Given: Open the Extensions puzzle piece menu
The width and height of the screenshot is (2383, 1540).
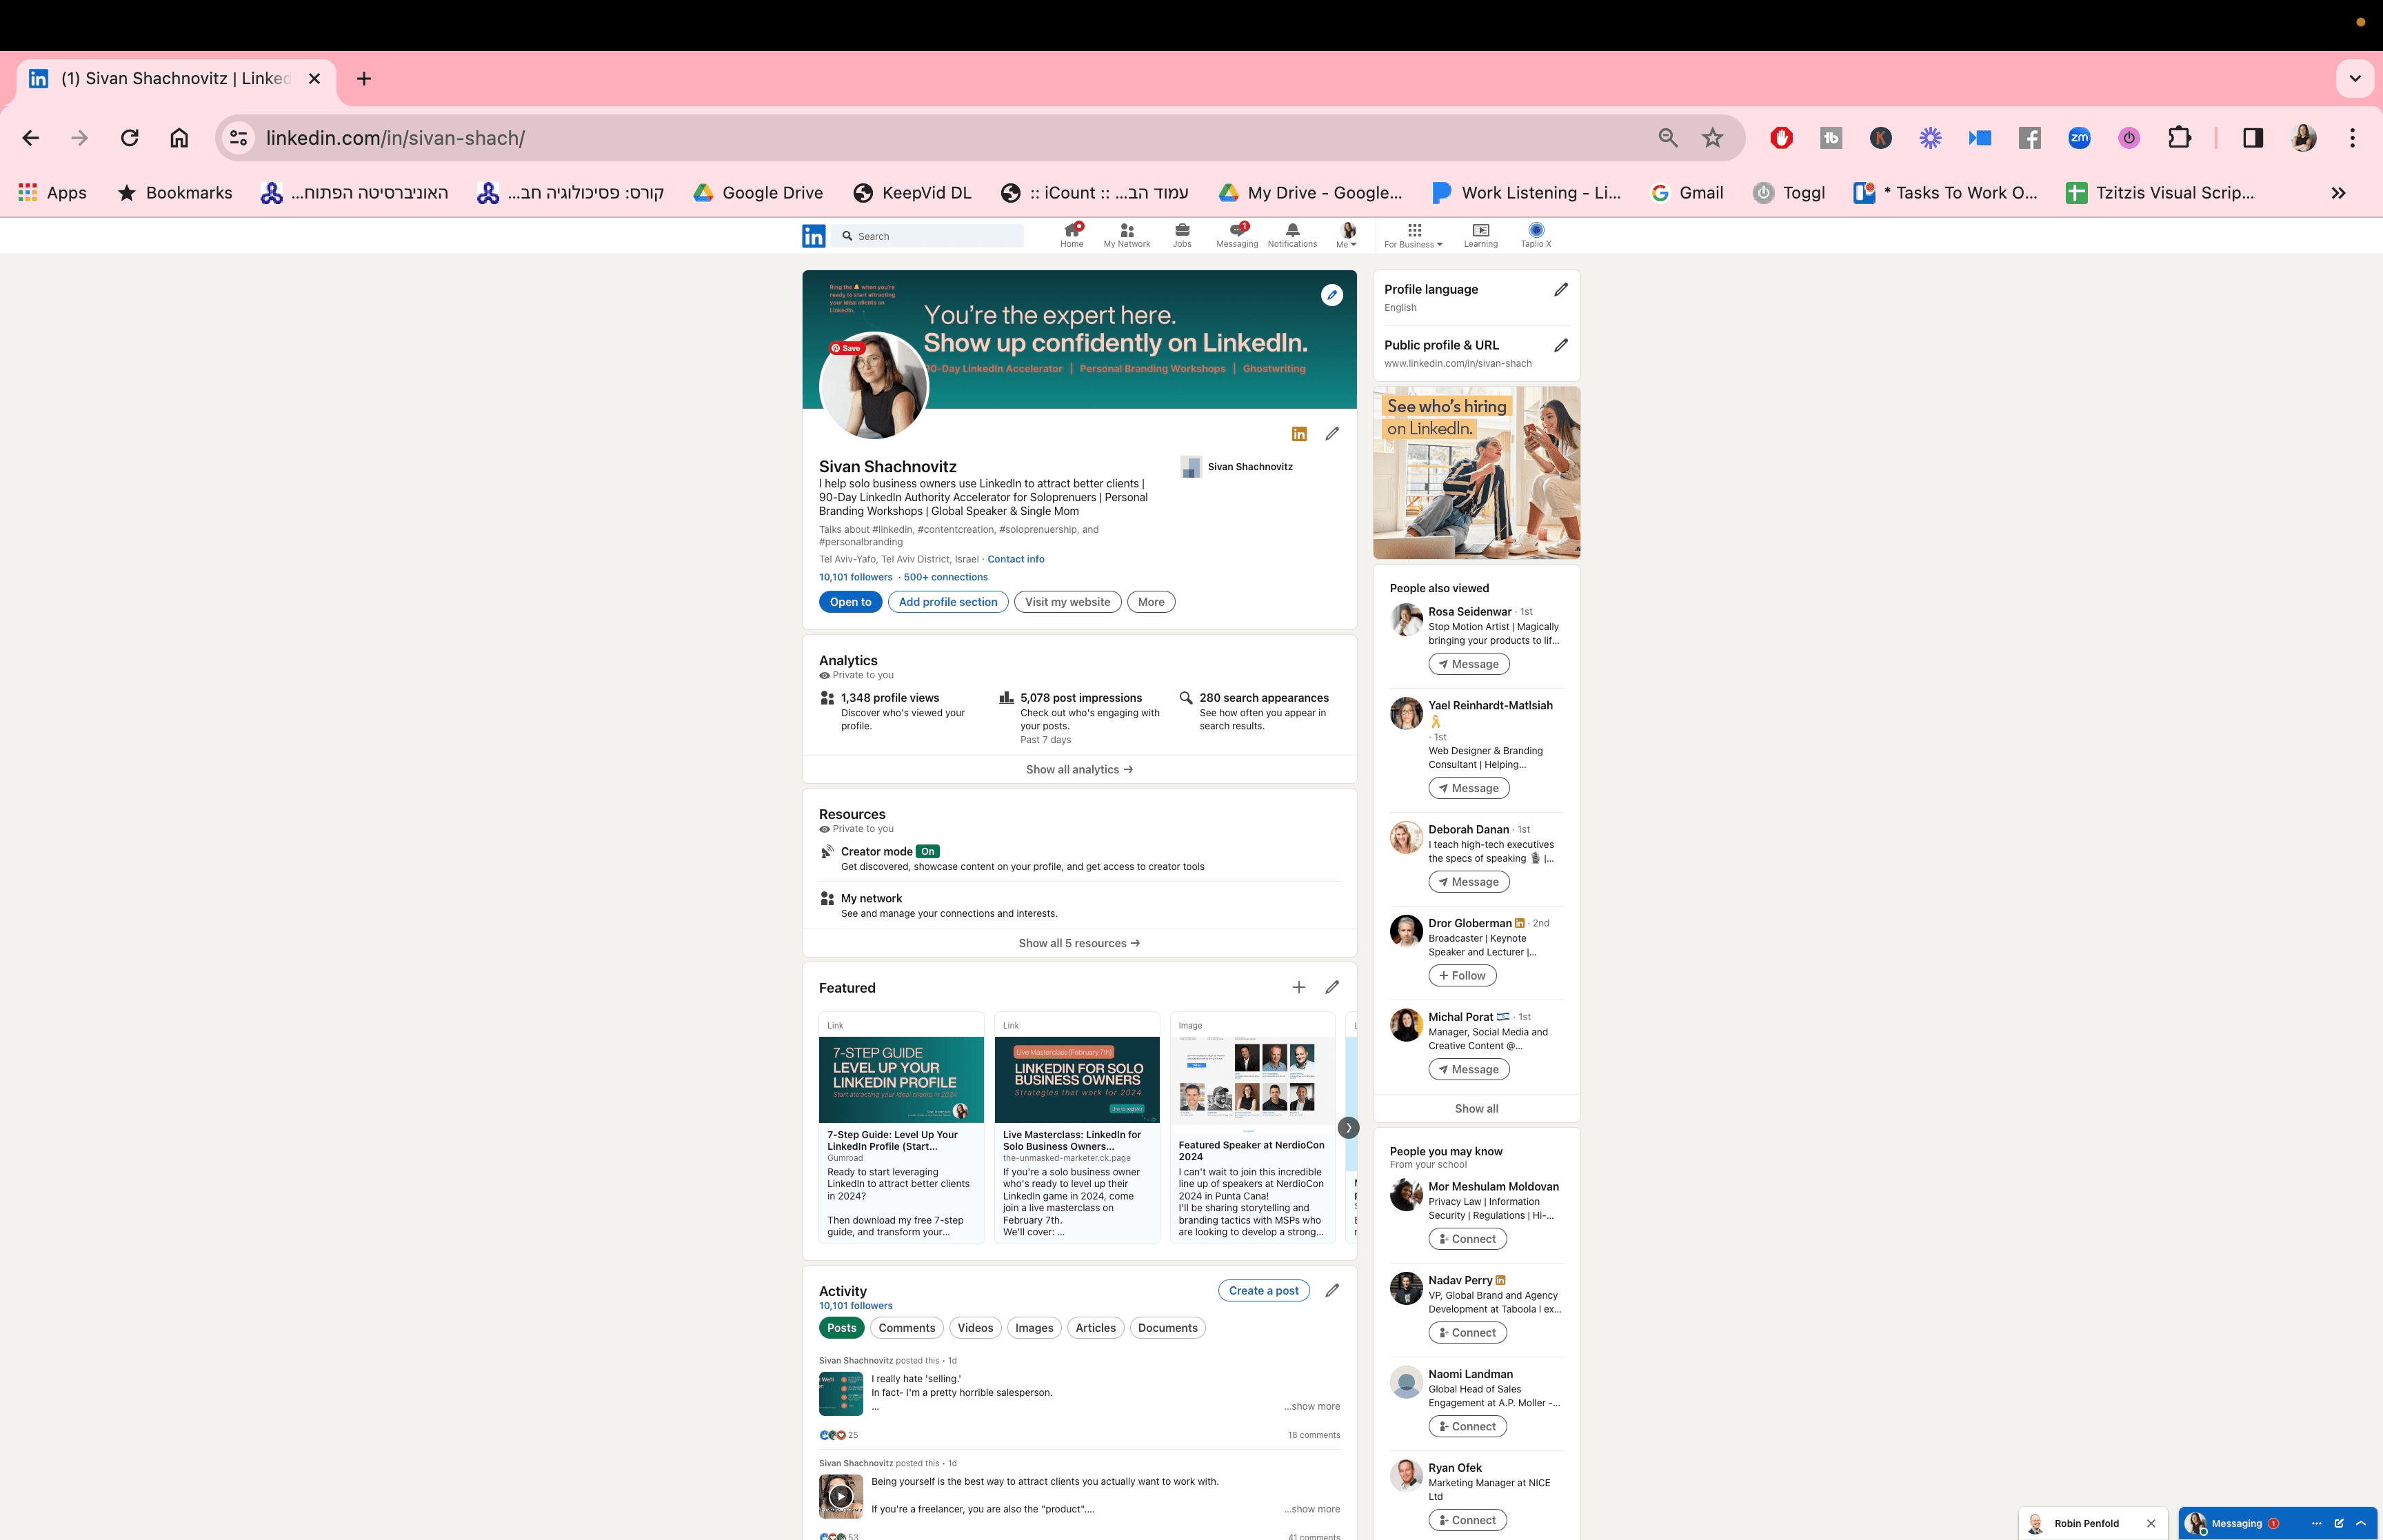Looking at the screenshot, I should (2179, 138).
